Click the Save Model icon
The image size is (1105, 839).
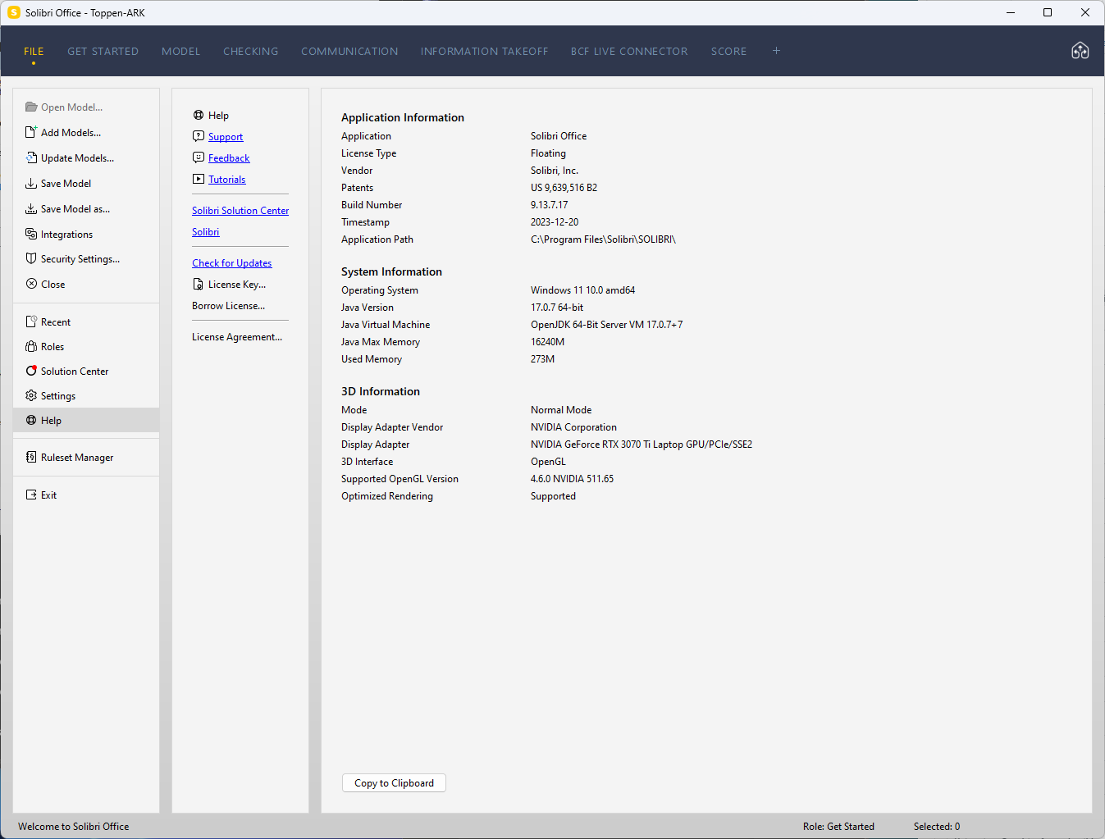pos(31,183)
